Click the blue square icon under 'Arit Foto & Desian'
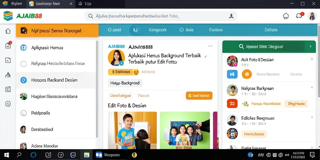The image size is (320, 160). pyautogui.click(x=232, y=74)
